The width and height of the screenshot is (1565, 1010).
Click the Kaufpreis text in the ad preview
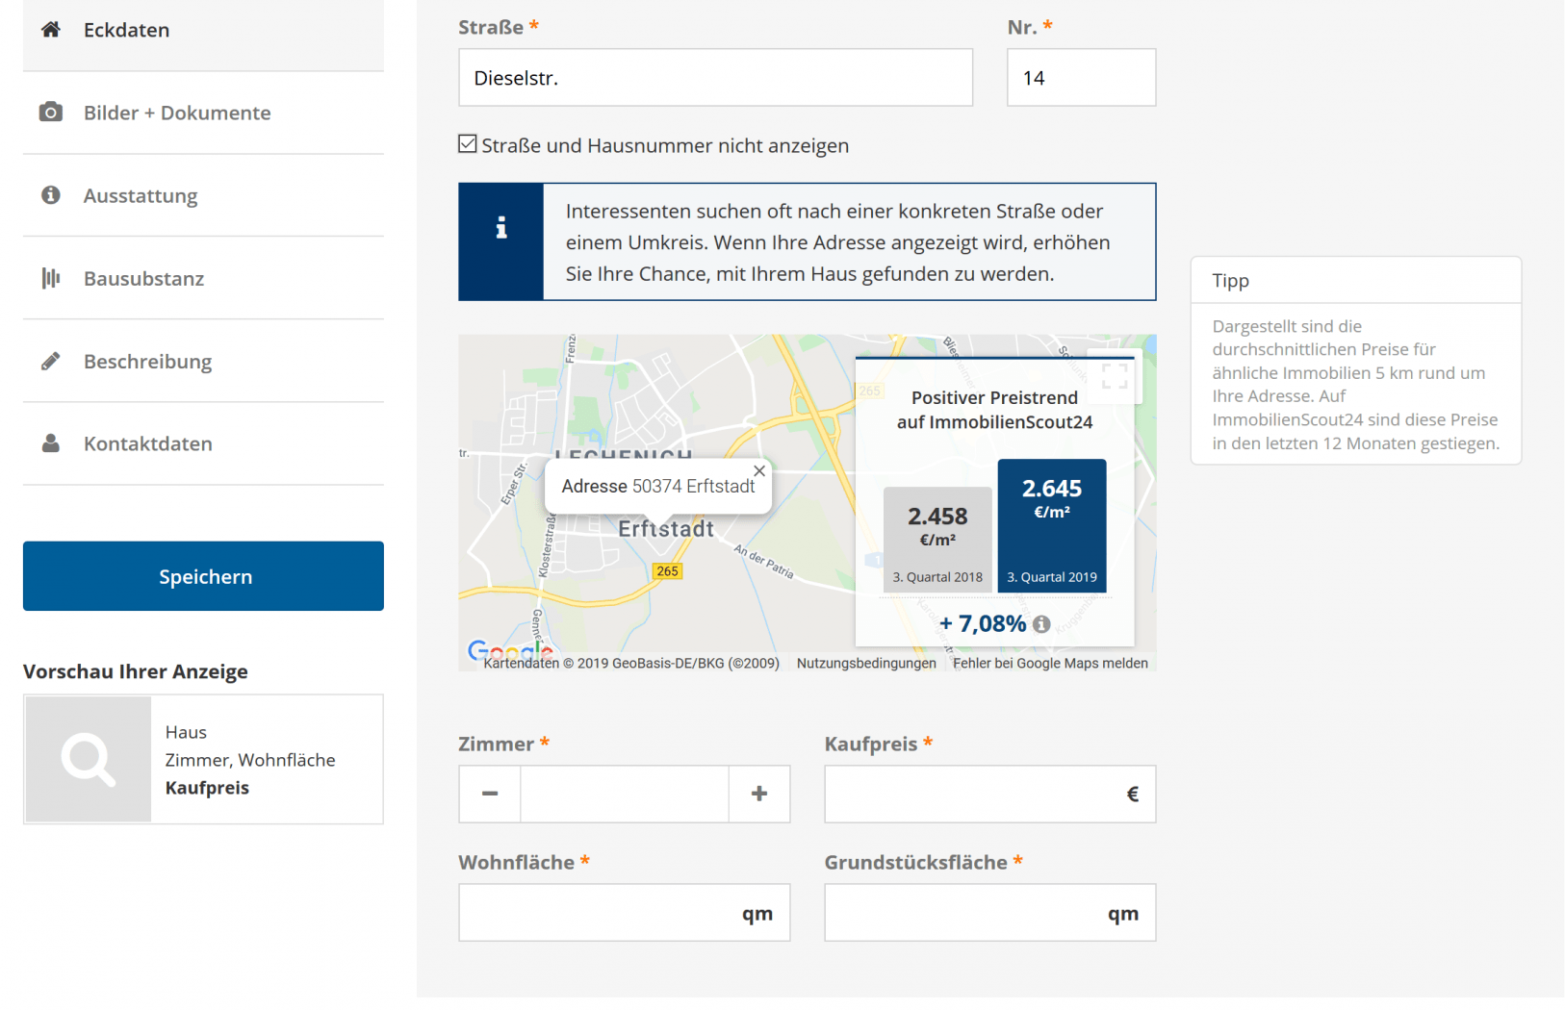[207, 788]
